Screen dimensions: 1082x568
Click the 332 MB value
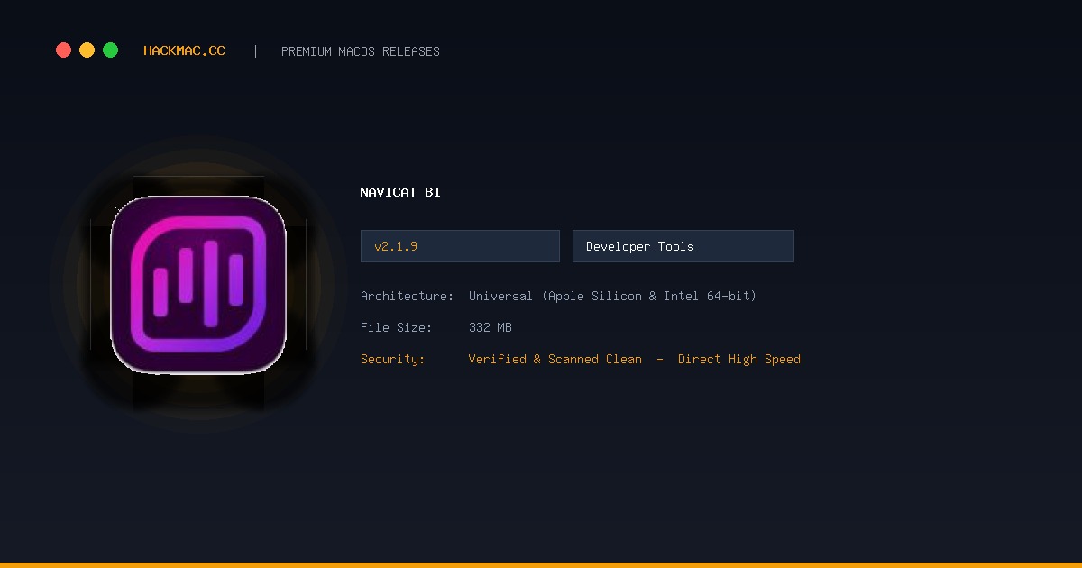(x=491, y=327)
